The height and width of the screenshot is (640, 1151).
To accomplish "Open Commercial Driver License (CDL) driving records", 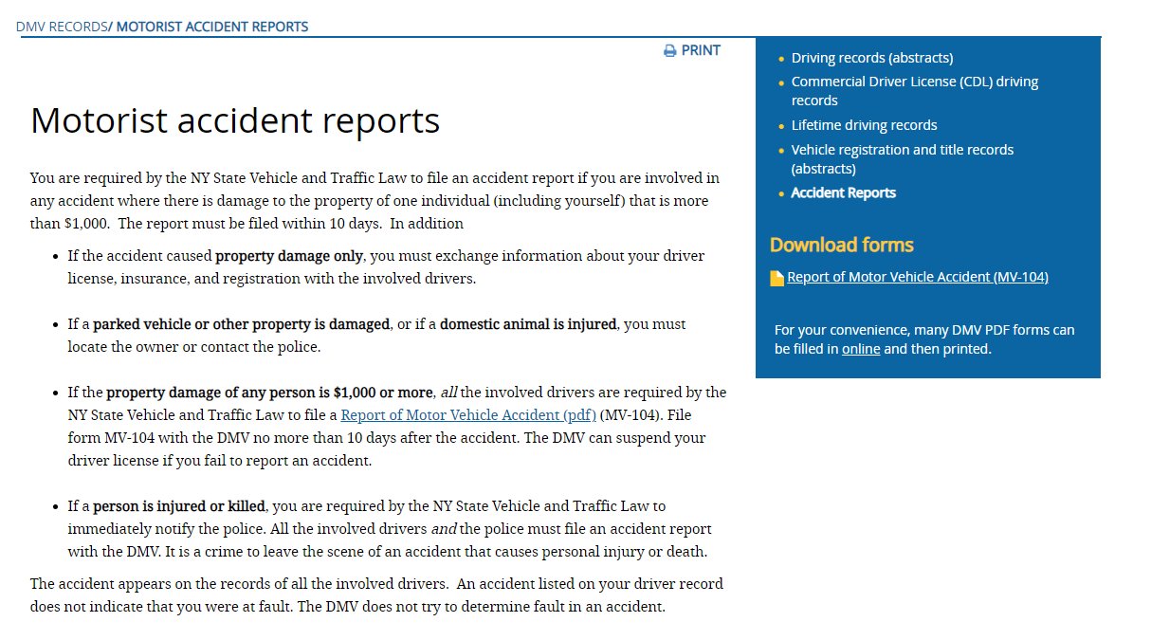I will (x=915, y=91).
